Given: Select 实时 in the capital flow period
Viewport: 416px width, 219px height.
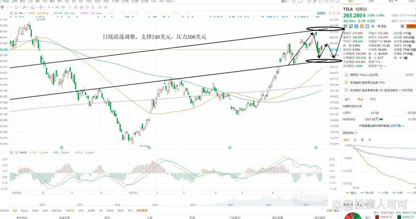Looking at the screenshot, I should (x=346, y=140).
